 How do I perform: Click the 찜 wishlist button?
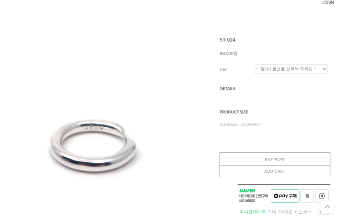(x=307, y=196)
